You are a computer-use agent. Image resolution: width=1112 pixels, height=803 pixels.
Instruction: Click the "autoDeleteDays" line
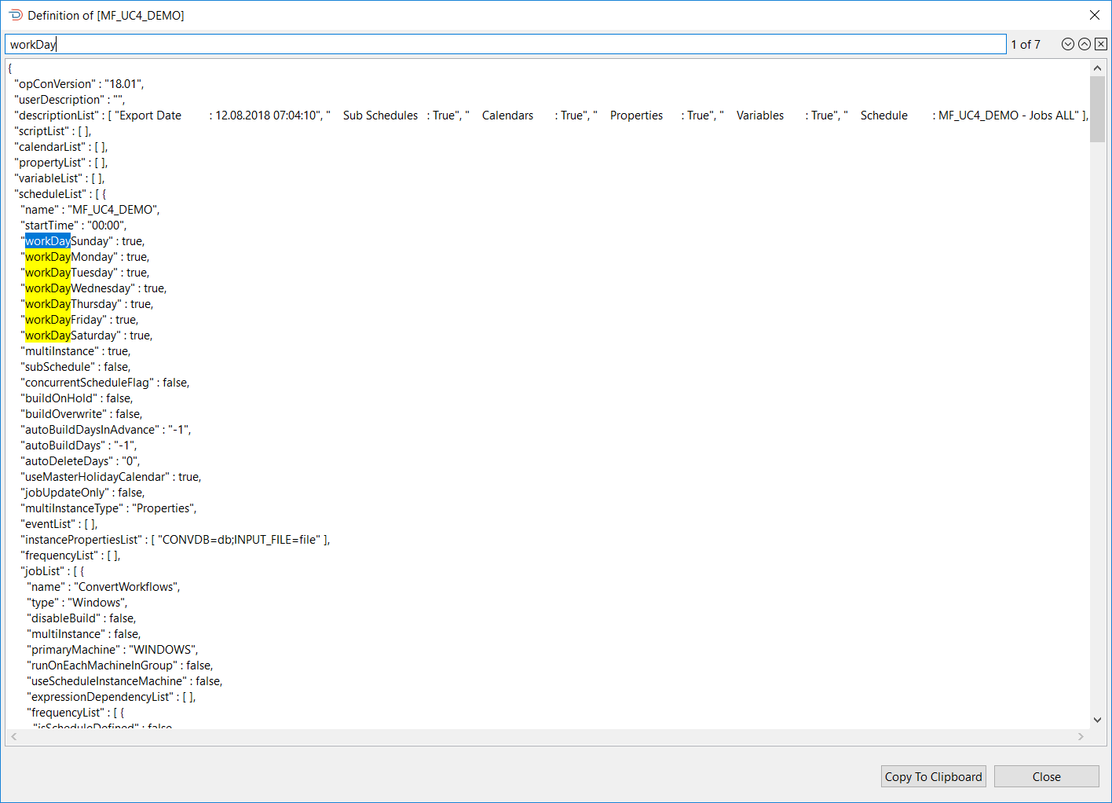pyautogui.click(x=80, y=461)
